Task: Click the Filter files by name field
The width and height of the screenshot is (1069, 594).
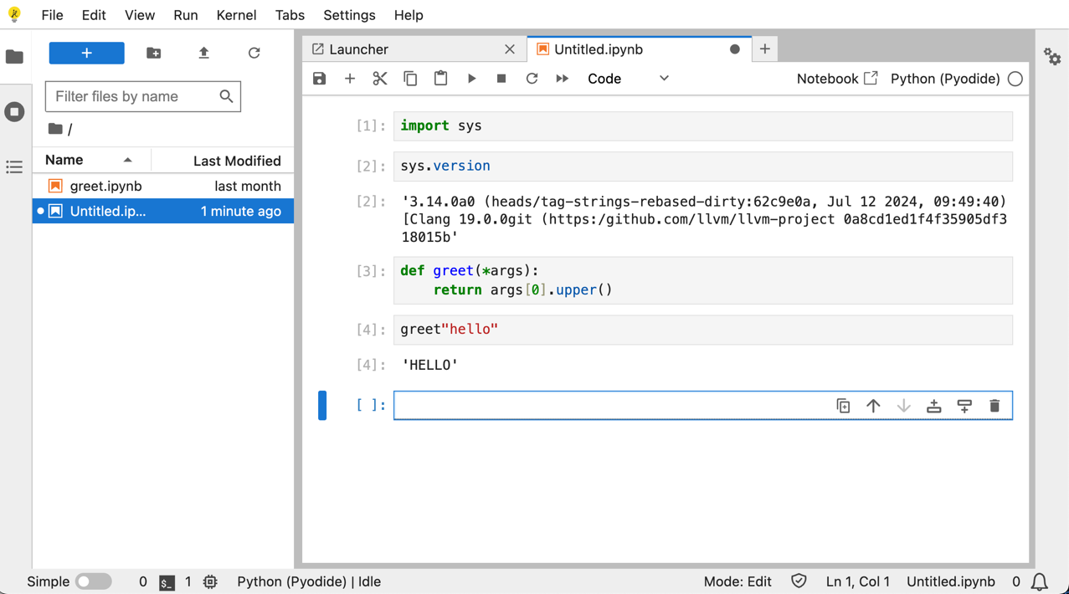Action: [x=143, y=96]
